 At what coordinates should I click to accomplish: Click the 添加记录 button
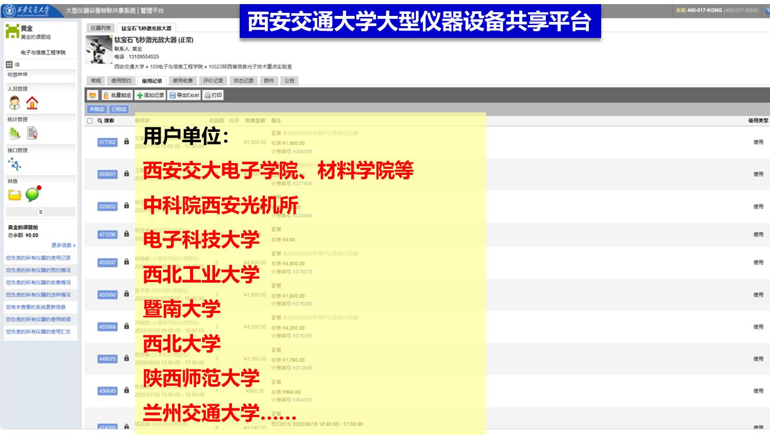pyautogui.click(x=150, y=95)
